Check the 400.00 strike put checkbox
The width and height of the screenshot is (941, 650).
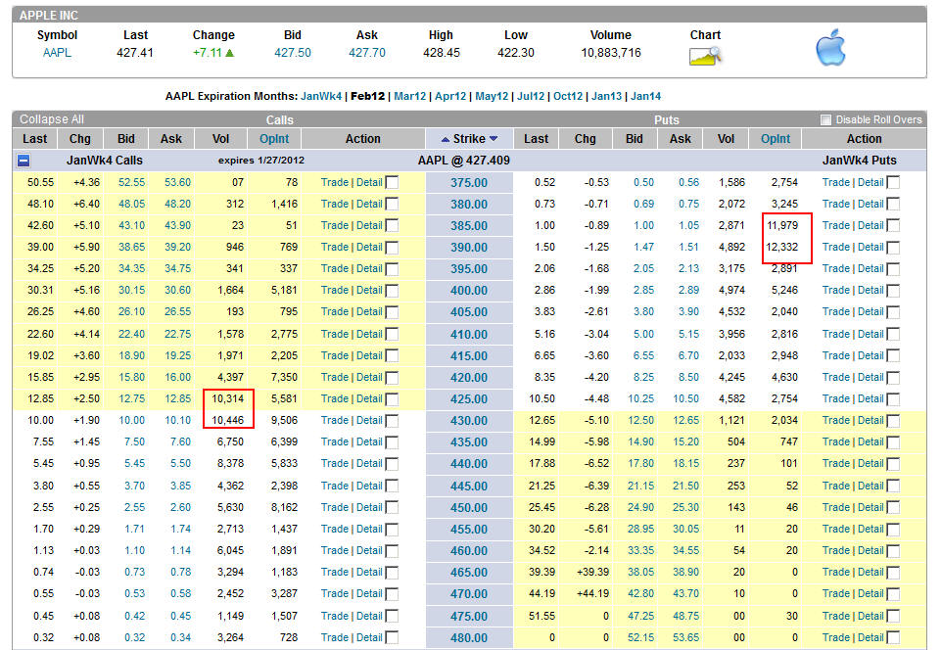point(893,291)
